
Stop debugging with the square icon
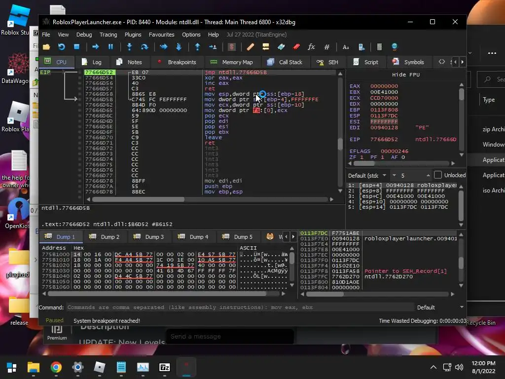(x=76, y=47)
